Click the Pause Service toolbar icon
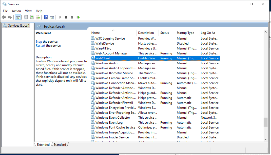The height and width of the screenshot is (155, 271). coord(72,17)
